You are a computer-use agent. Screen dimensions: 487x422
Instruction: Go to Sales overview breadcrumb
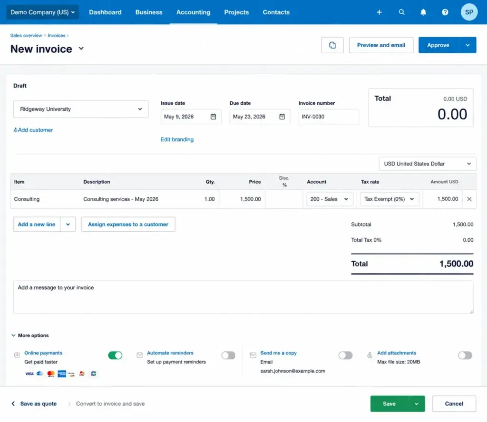(x=26, y=35)
